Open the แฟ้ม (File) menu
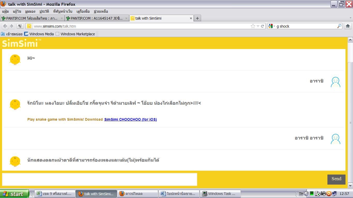The image size is (353, 198). pos(5,11)
